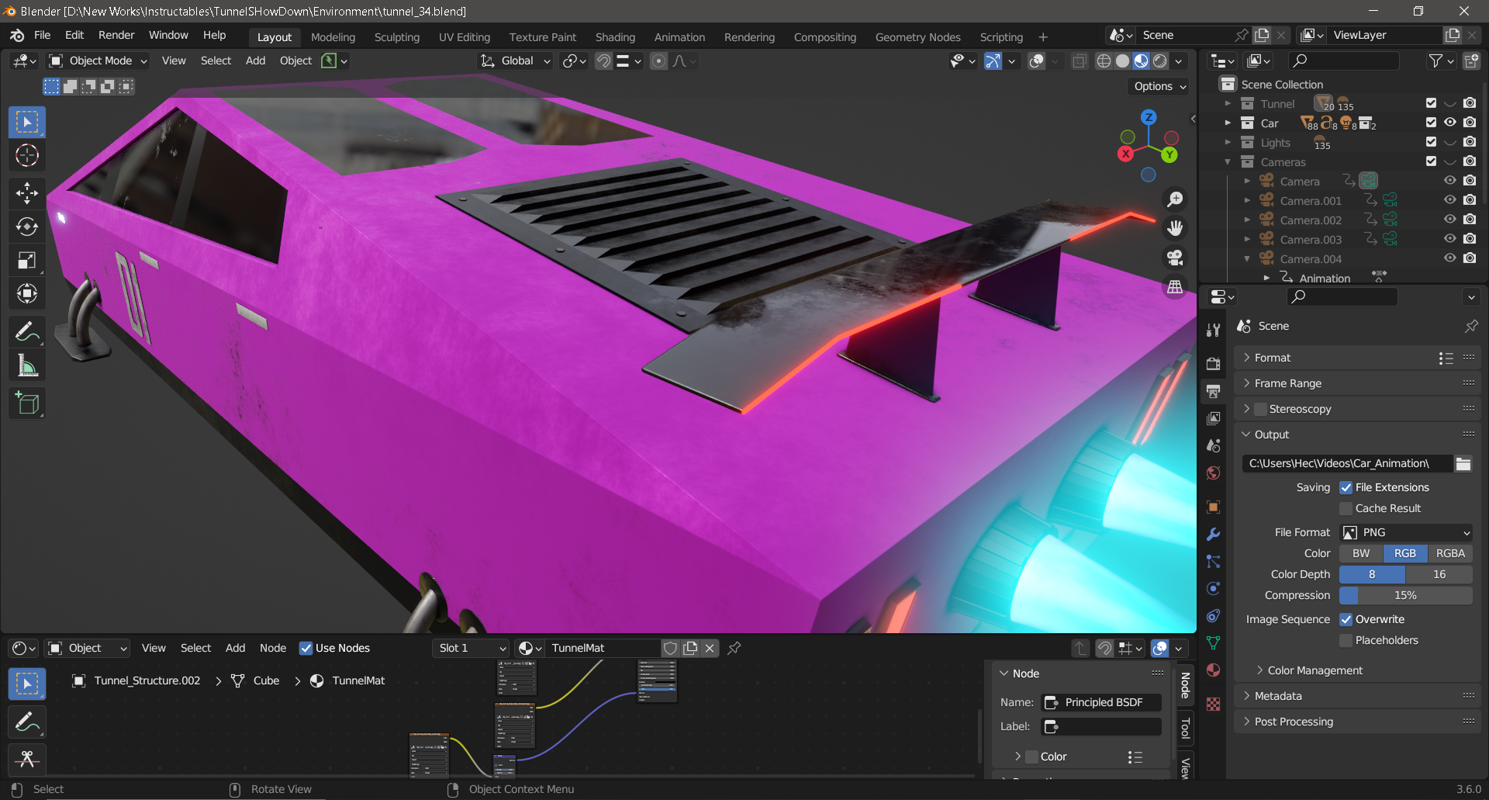Select the Cursor tool in viewport toolbar
Screen dimensions: 1489x800
click(27, 155)
